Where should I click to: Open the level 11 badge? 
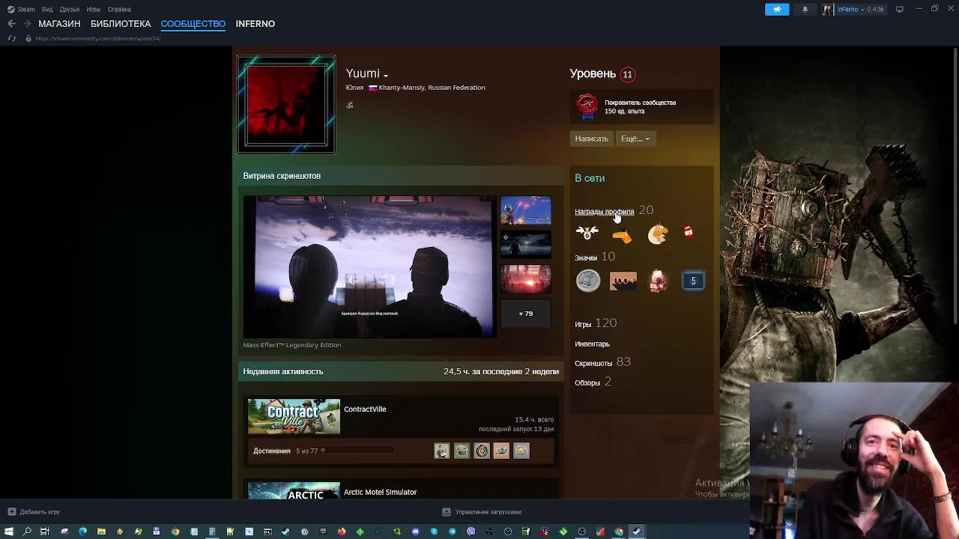[628, 74]
